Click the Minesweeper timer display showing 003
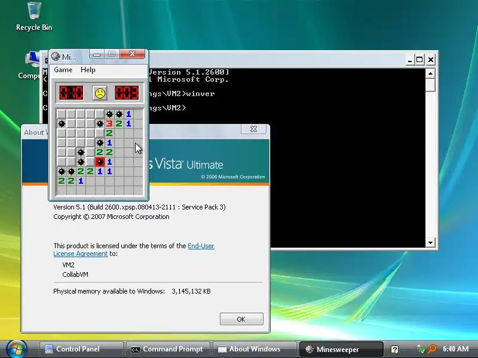Screen dimensions: 478x358 pyautogui.click(x=127, y=93)
